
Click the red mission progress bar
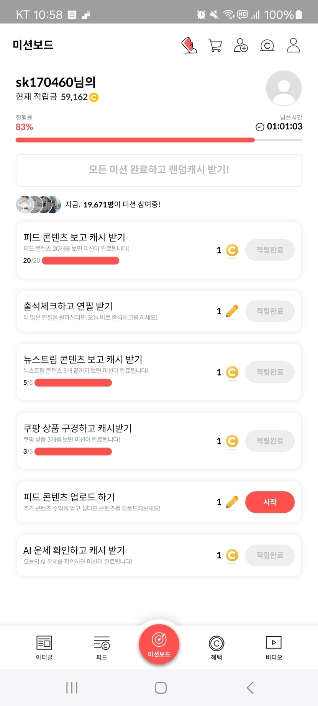[135, 140]
